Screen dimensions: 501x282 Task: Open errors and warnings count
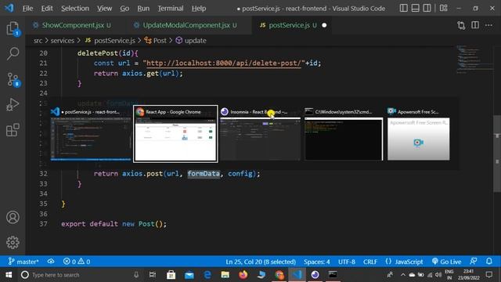pyautogui.click(x=77, y=262)
